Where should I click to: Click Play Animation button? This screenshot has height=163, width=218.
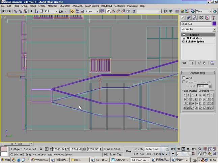183,149
